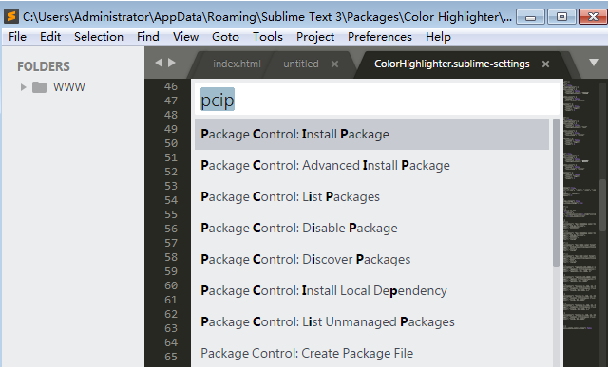Switch to the untitled tab
The image size is (608, 367).
coord(301,64)
